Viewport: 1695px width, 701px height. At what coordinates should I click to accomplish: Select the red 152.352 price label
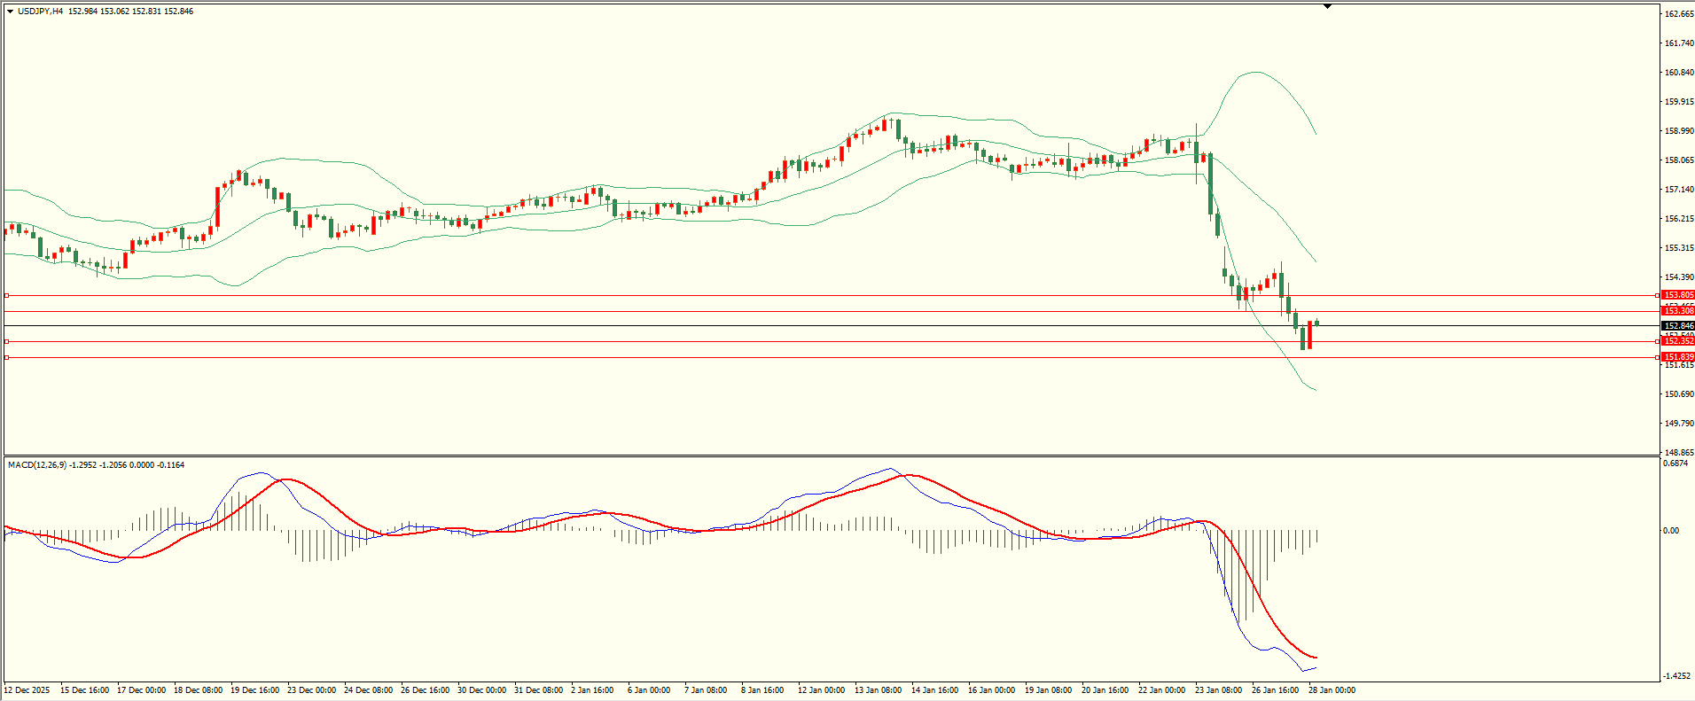(x=1677, y=341)
